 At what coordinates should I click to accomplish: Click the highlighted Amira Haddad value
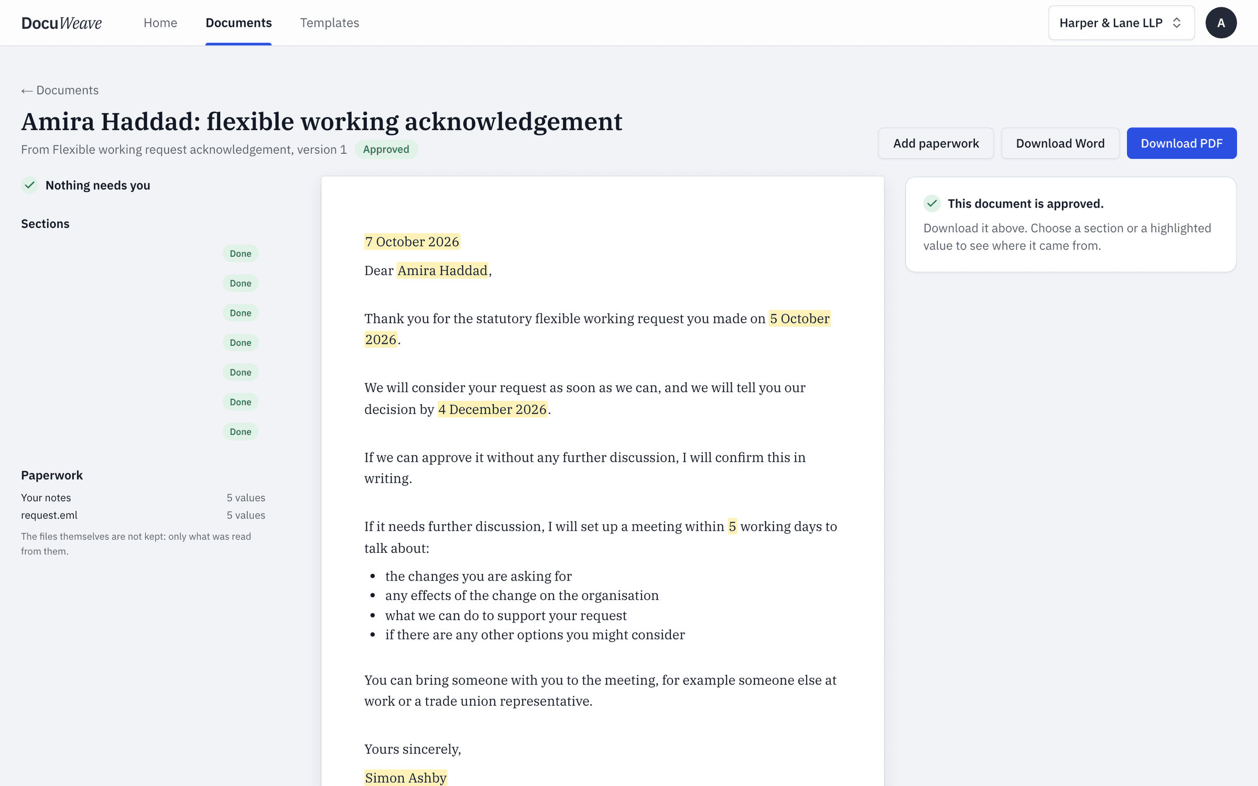pos(442,270)
